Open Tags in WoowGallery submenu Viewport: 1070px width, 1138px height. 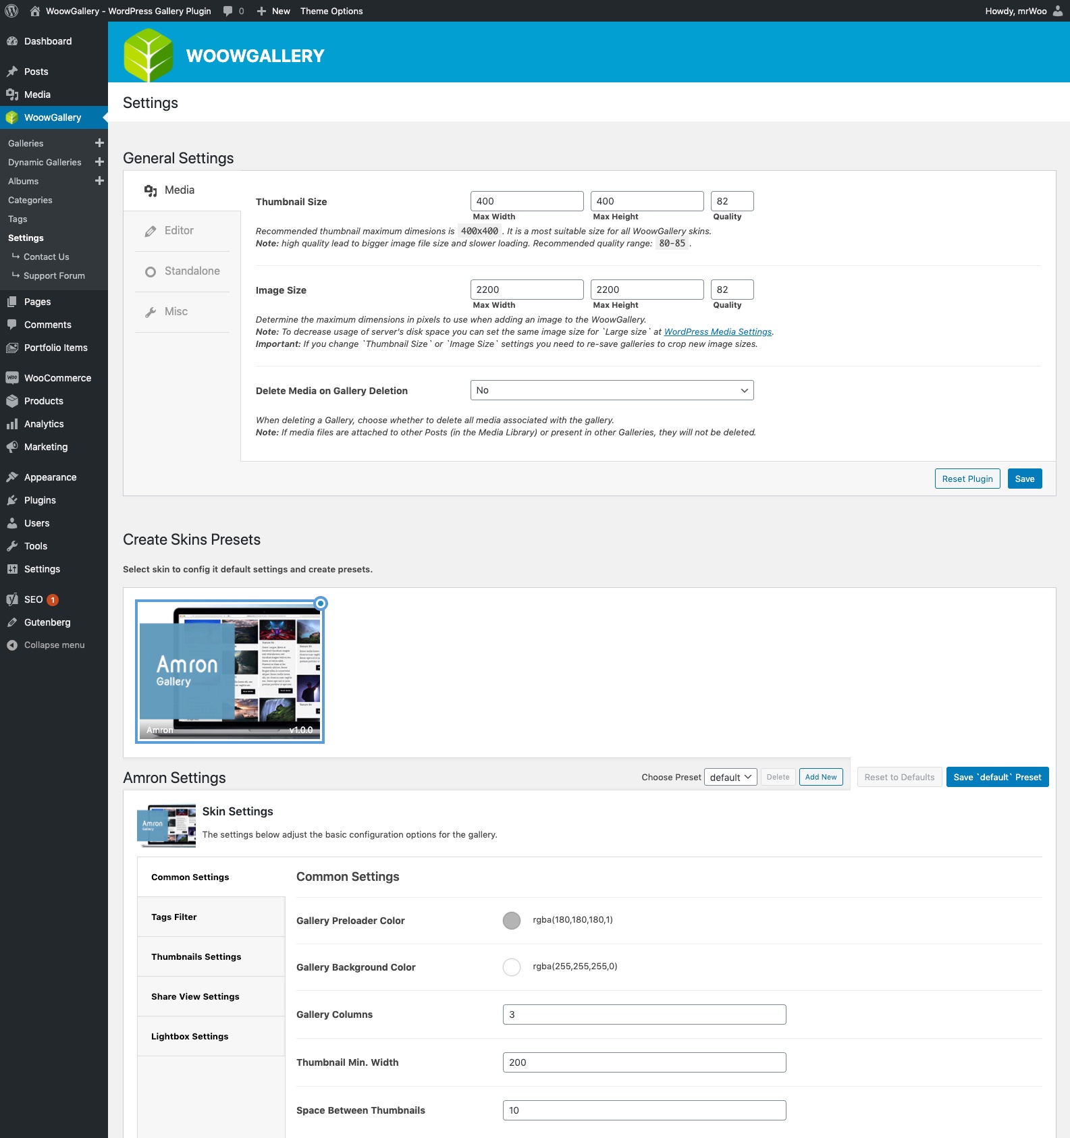coord(18,219)
